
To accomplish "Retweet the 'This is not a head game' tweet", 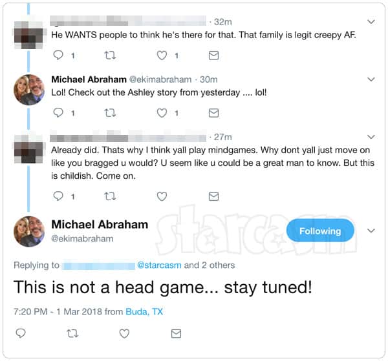I will (72, 334).
